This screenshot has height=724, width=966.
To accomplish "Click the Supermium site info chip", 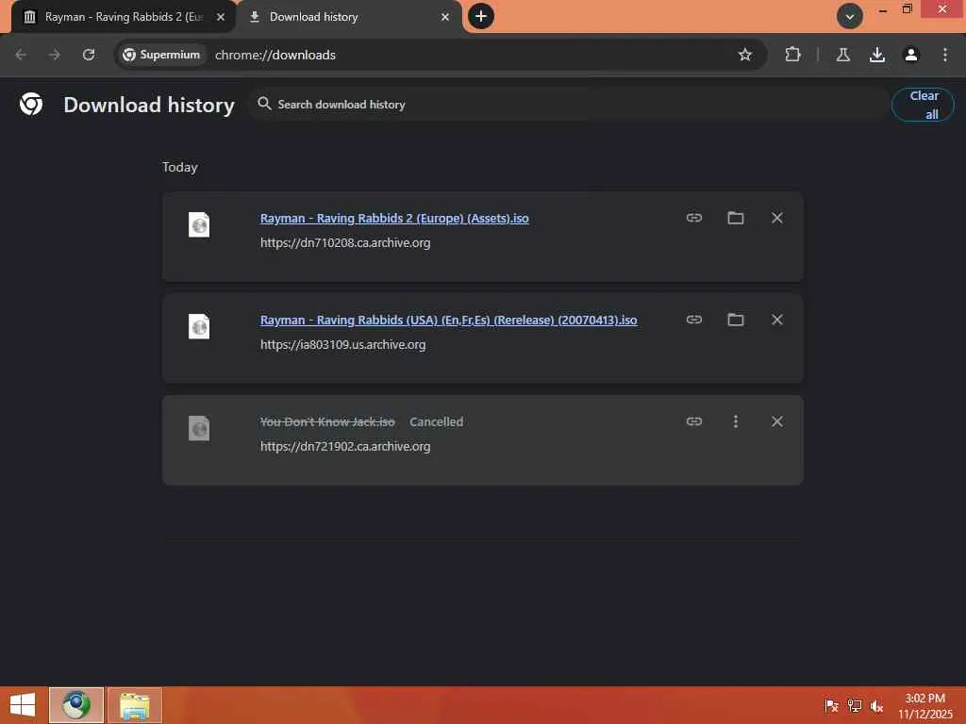I will pos(162,55).
